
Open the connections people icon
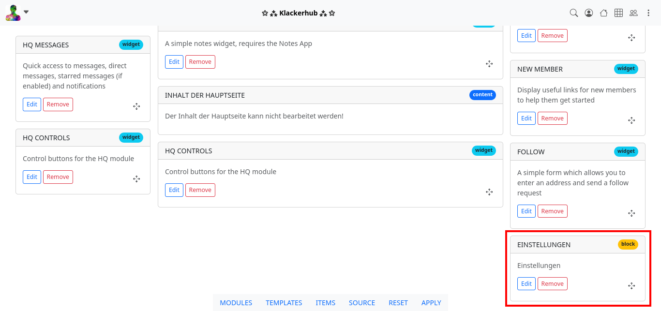pyautogui.click(x=633, y=13)
